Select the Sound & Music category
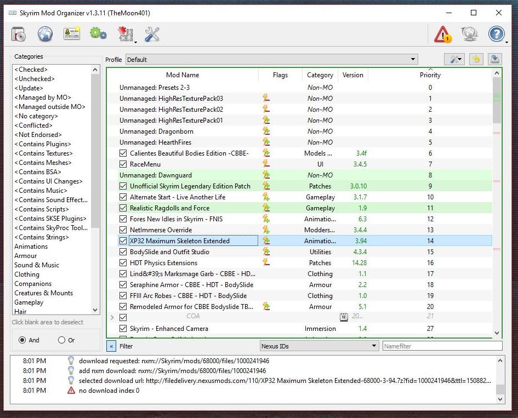Viewport: 518px width, 418px height. point(36,265)
